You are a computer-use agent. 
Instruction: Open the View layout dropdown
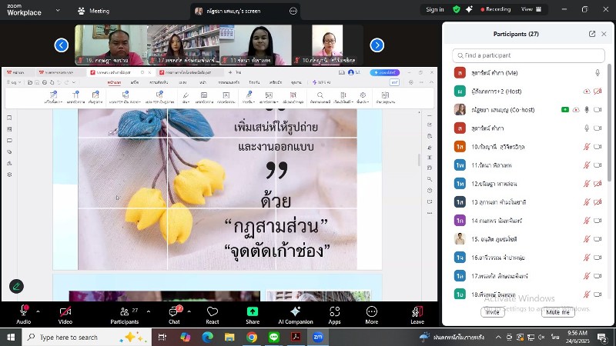(531, 9)
